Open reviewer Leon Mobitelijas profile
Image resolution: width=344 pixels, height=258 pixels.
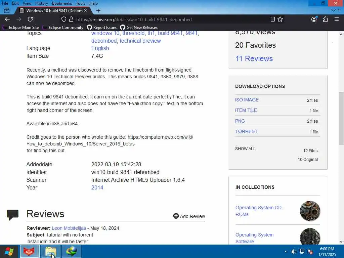[x=69, y=228]
